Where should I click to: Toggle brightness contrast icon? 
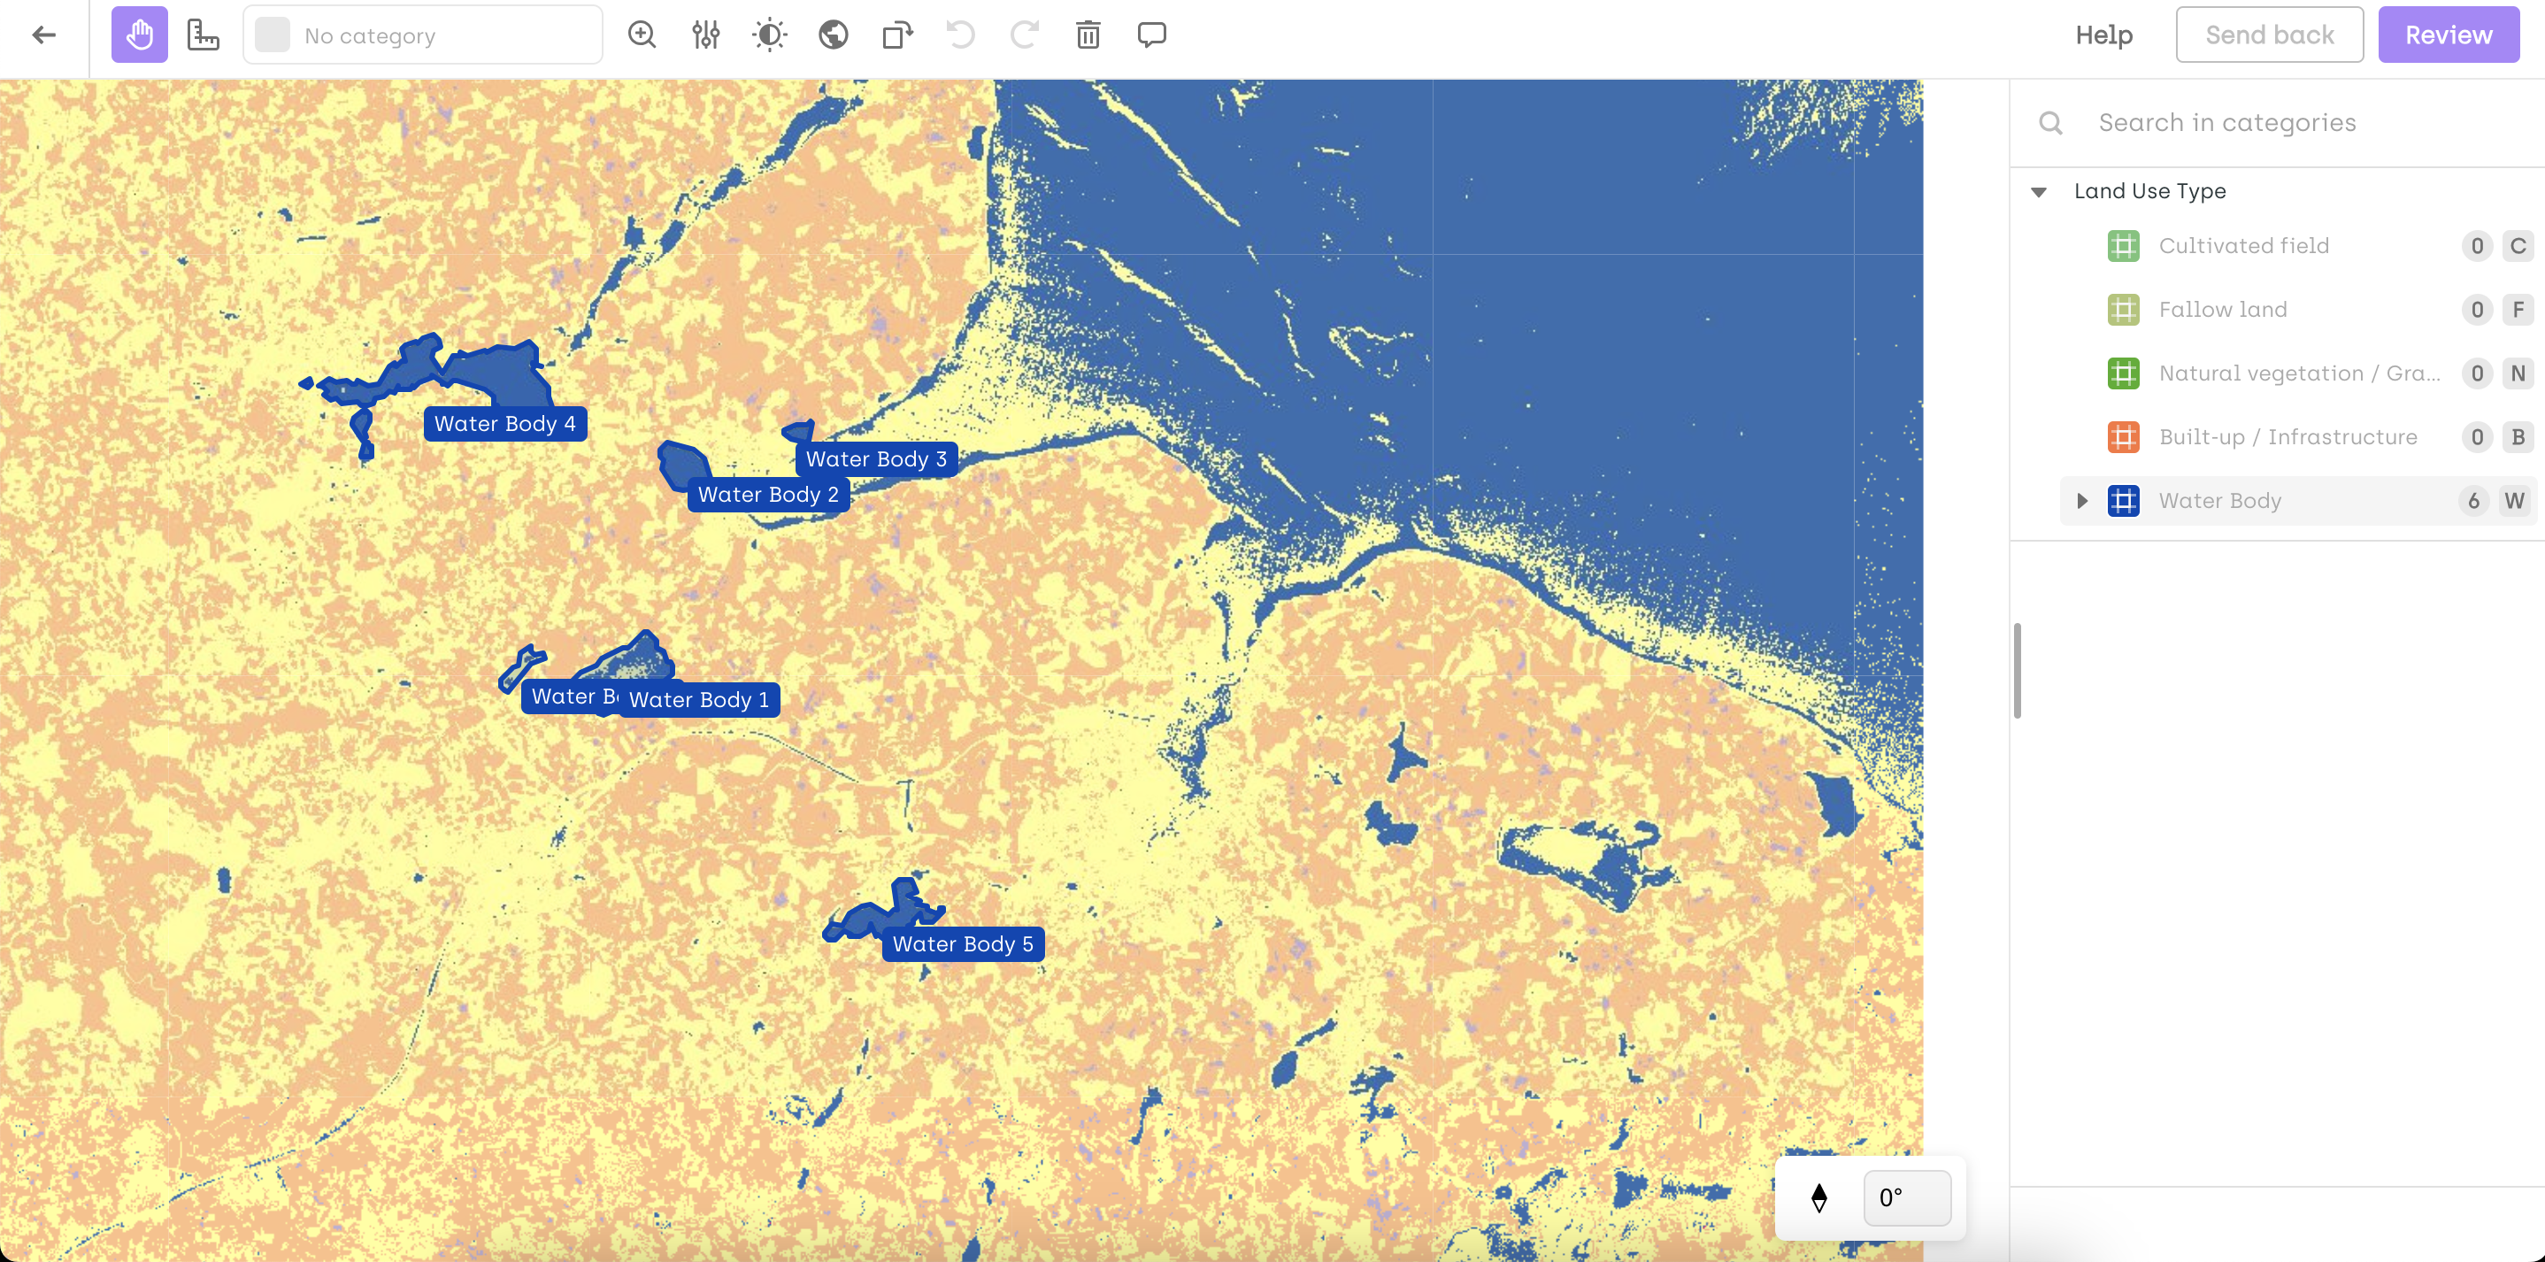(769, 35)
